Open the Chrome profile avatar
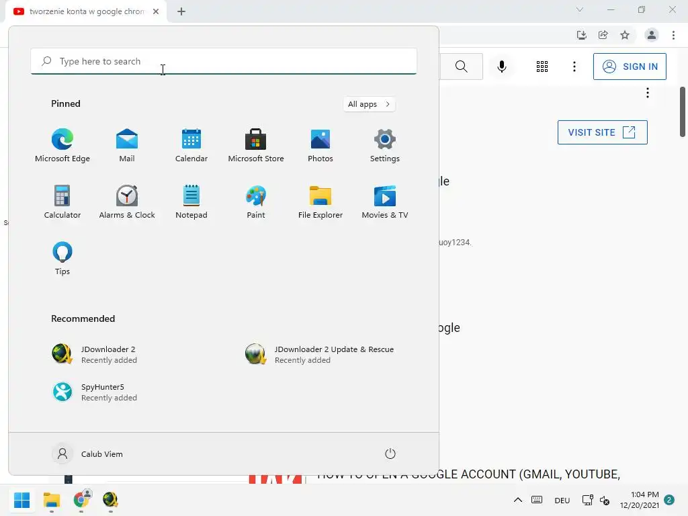Image resolution: width=688 pixels, height=516 pixels. 651,35
